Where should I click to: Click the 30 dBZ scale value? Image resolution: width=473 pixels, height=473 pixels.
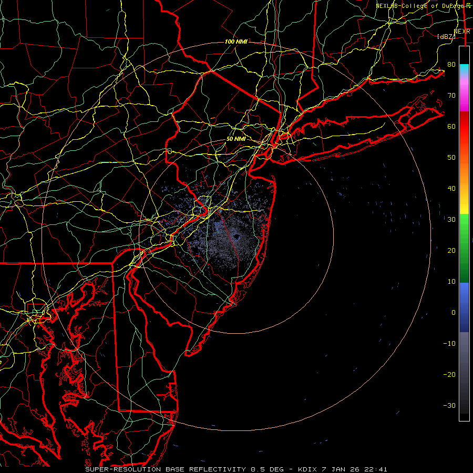[x=451, y=220]
